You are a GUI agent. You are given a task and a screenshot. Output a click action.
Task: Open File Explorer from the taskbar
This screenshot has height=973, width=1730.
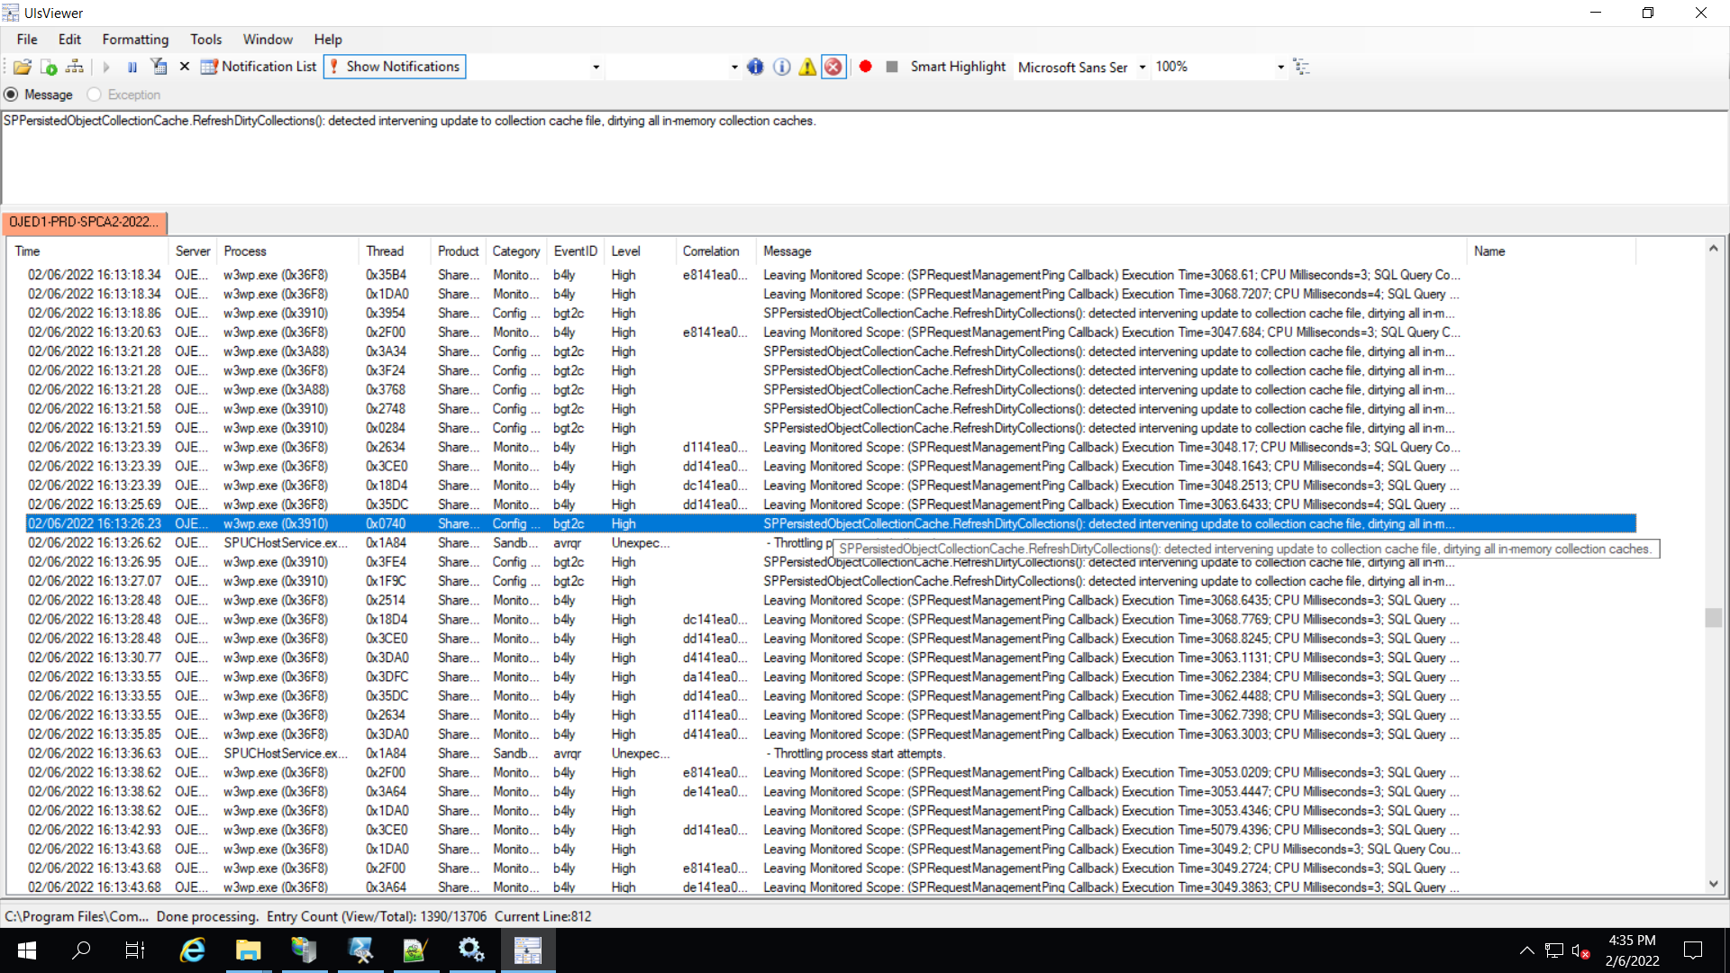248,950
